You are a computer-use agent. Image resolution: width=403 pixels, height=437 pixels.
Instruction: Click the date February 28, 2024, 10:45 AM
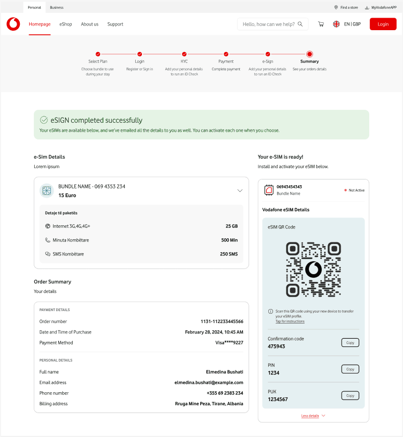coord(214,332)
